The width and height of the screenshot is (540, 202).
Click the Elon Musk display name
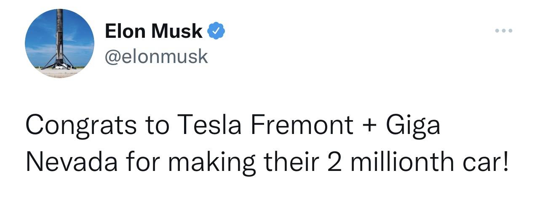point(154,31)
